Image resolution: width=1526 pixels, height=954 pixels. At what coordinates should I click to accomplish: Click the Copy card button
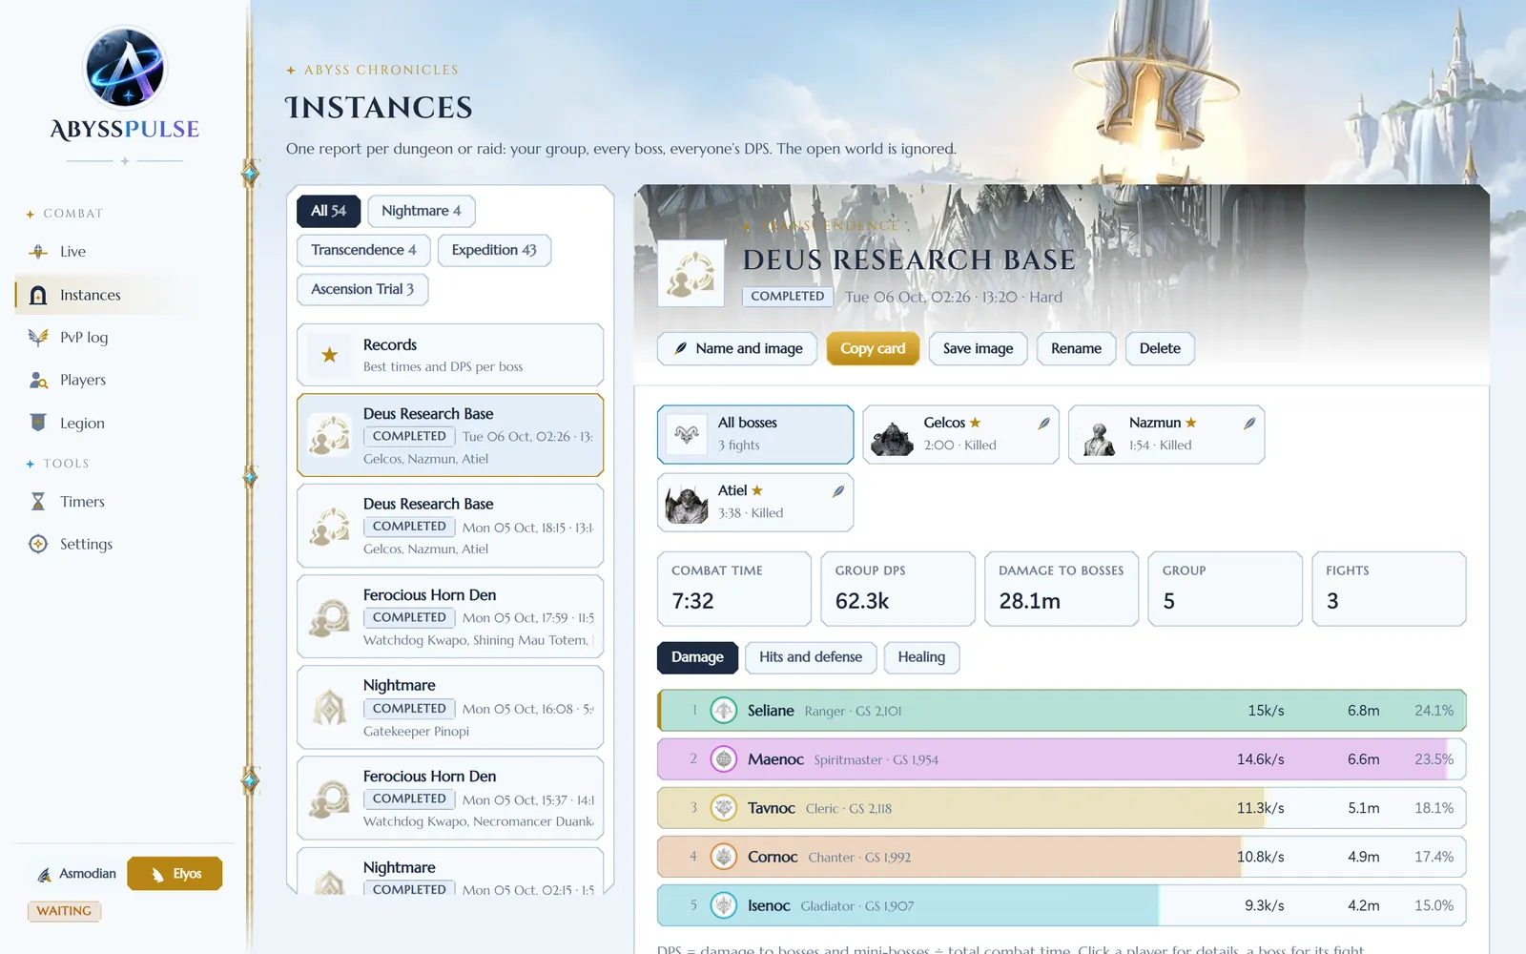pos(873,348)
